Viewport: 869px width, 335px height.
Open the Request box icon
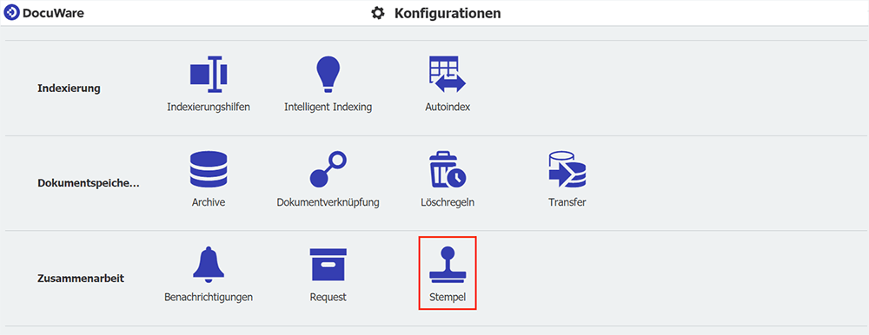[328, 264]
